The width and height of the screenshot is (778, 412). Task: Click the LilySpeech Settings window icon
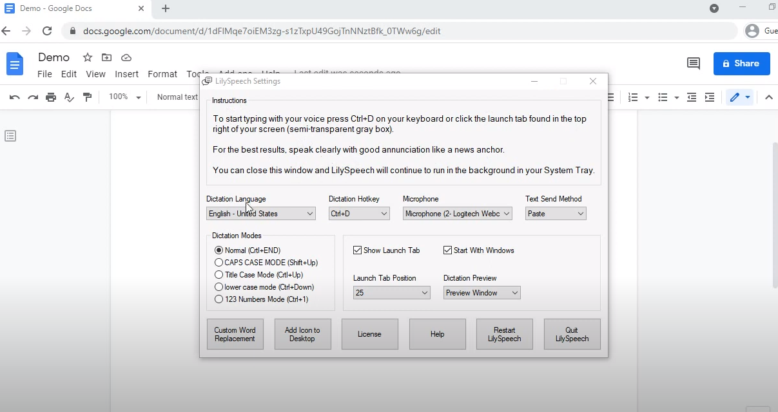coord(208,81)
